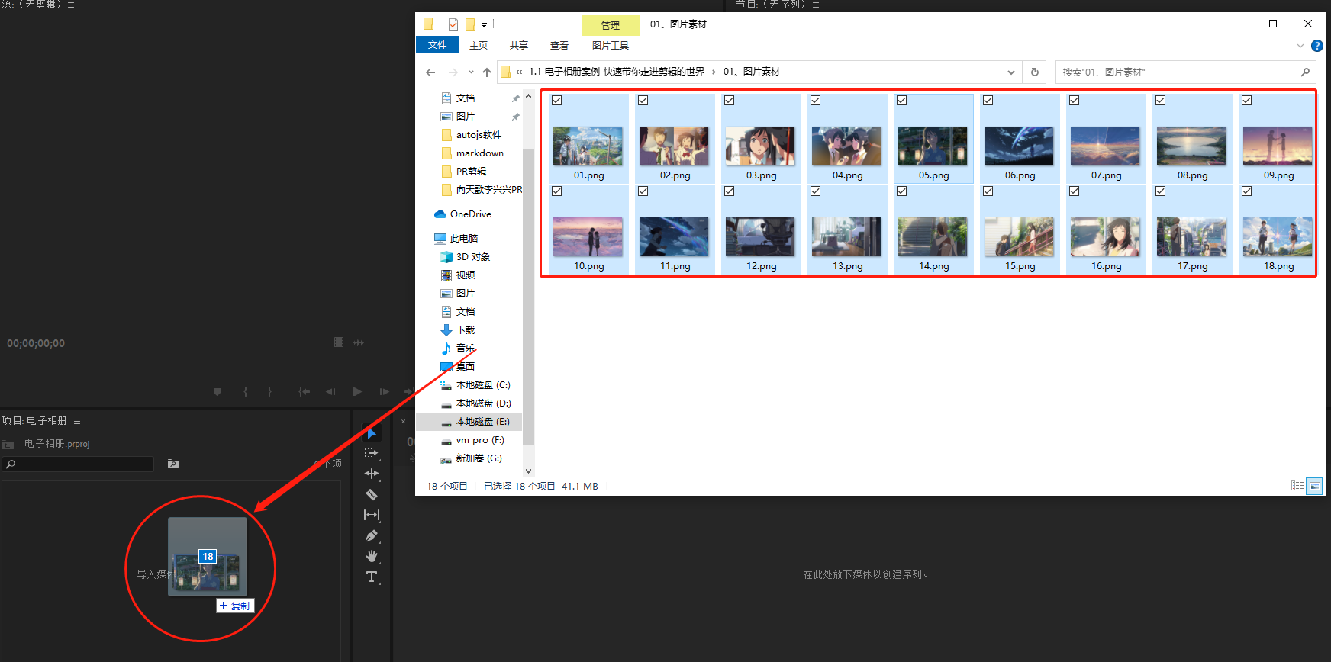Screen dimensions: 1331x662
Task: Select the 14.png thumbnail
Action: [x=933, y=236]
